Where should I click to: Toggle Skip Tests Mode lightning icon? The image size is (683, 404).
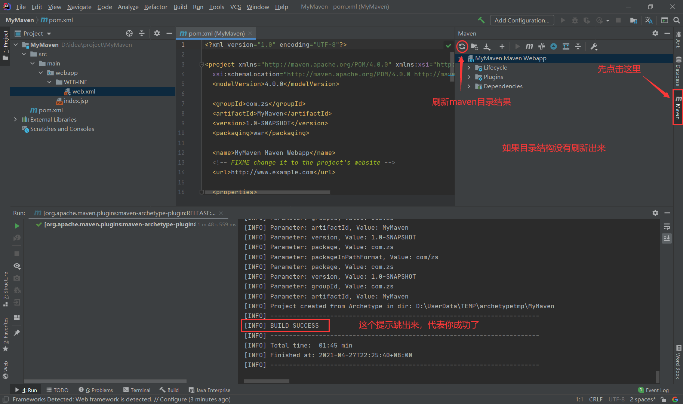click(x=554, y=46)
